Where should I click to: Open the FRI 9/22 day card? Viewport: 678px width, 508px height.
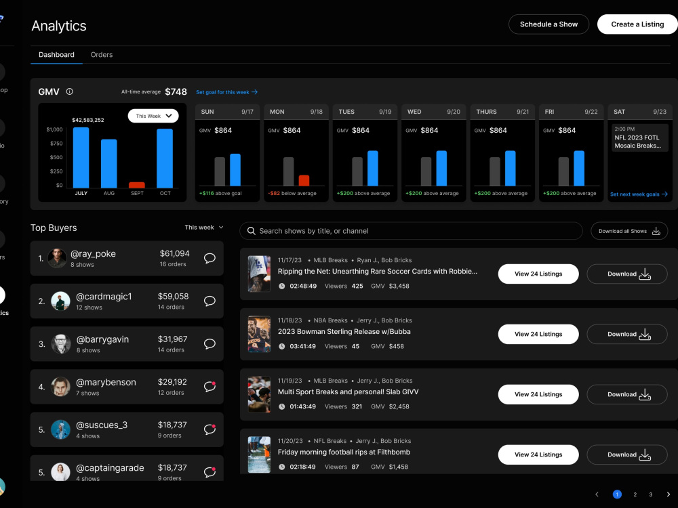coord(571,153)
